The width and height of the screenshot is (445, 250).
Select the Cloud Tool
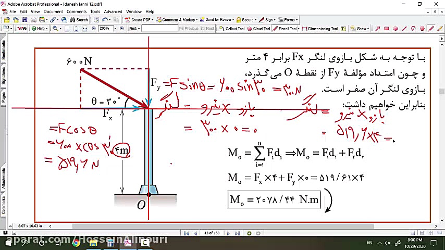coord(258,29)
